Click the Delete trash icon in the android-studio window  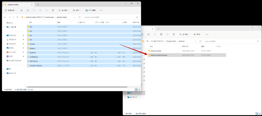pyautogui.click(x=53, y=10)
